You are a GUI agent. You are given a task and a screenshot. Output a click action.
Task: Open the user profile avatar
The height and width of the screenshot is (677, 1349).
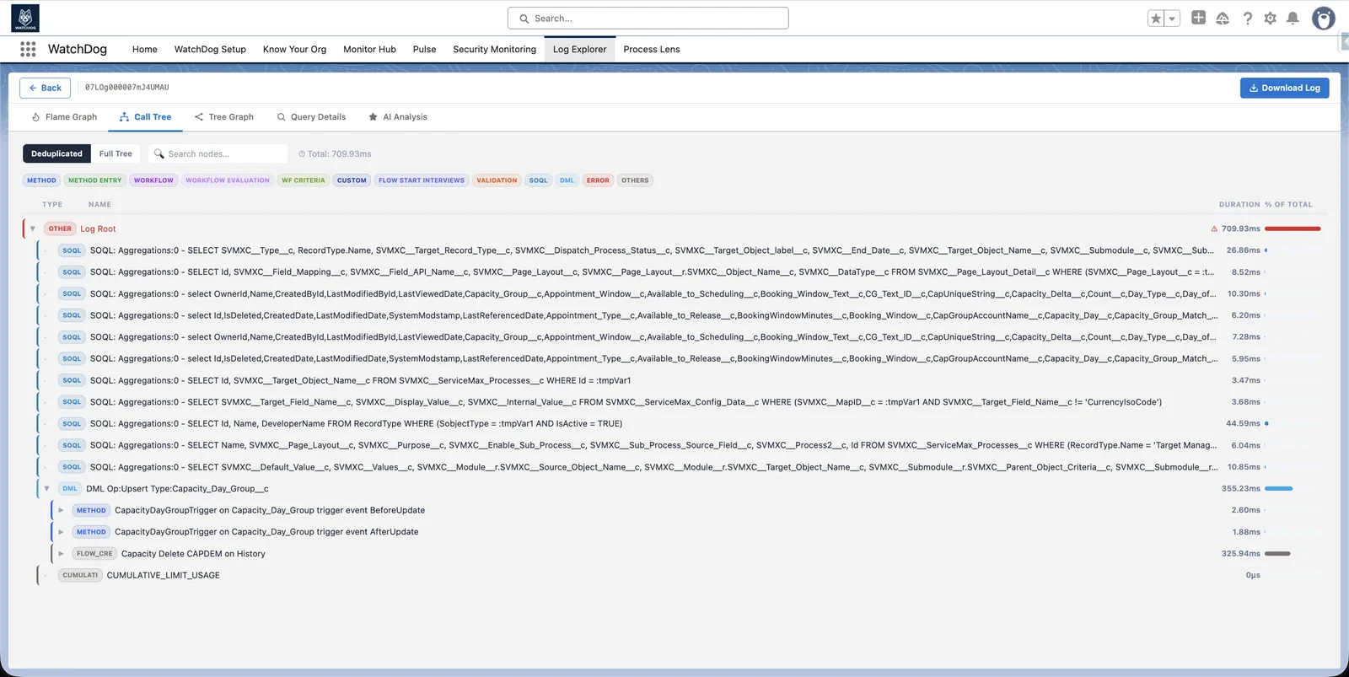(1324, 18)
